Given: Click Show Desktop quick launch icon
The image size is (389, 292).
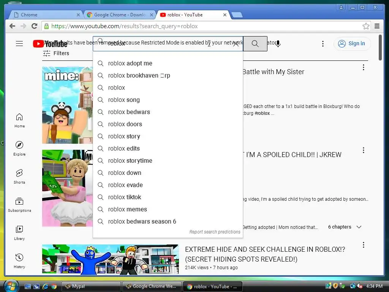Looking at the screenshot, I should 27,286.
